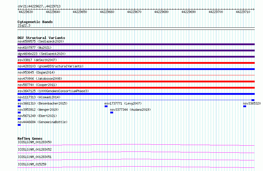Open variant label nsv953645 (Dogan2014)
Viewport: 263px width, 171px height.
36,72
